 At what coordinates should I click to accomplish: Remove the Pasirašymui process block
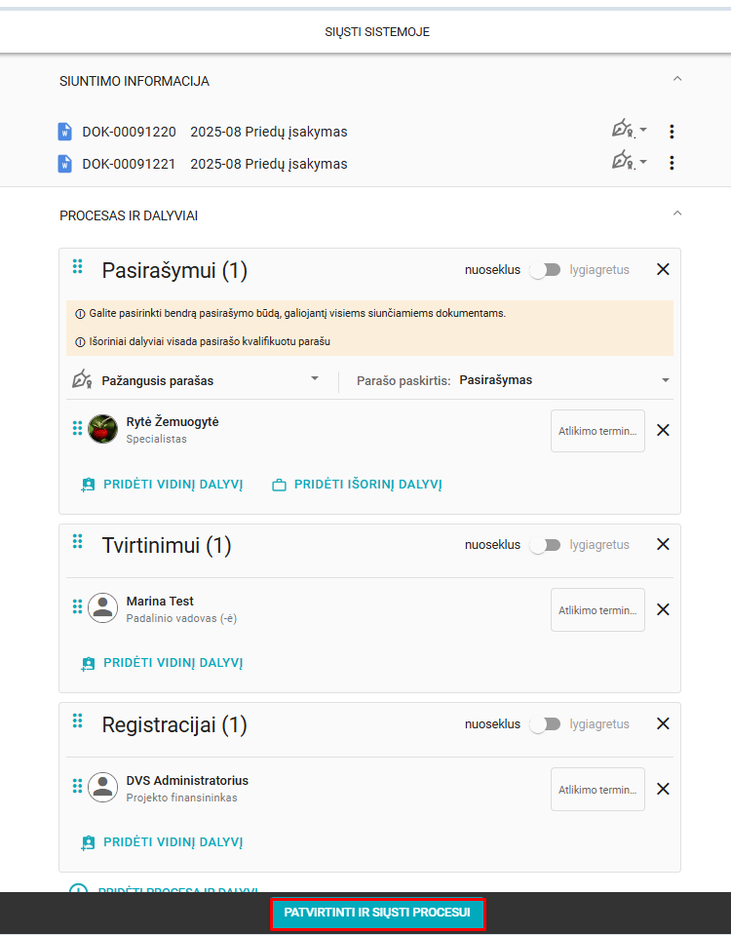(x=663, y=269)
